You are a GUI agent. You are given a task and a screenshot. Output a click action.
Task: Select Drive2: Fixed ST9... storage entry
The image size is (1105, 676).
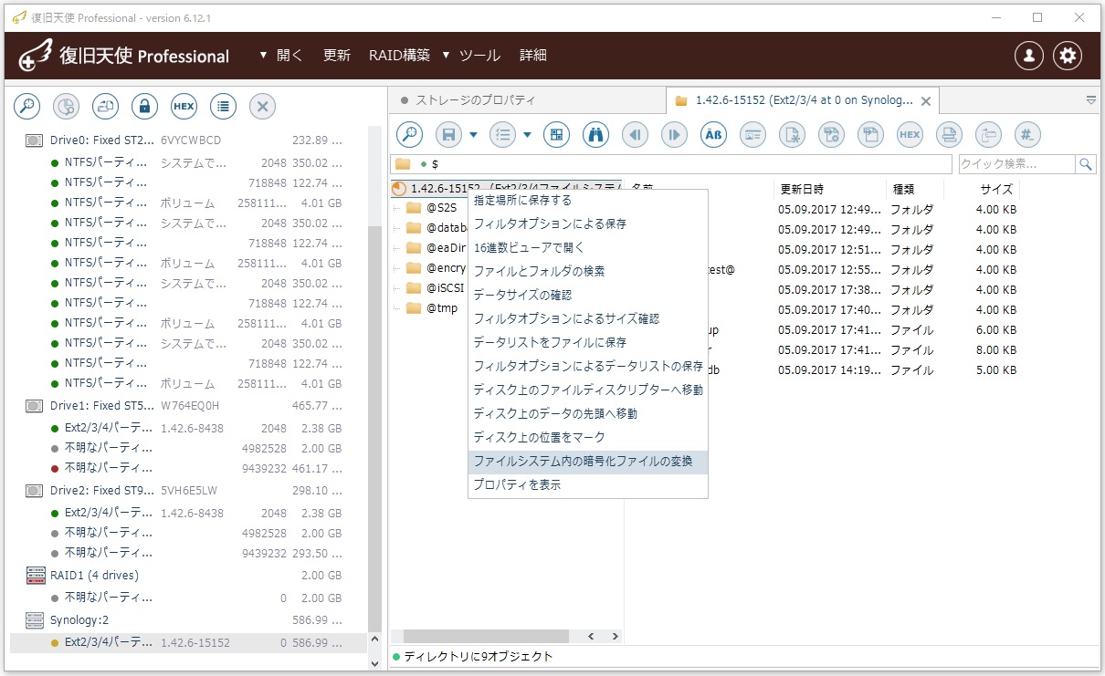click(x=187, y=491)
